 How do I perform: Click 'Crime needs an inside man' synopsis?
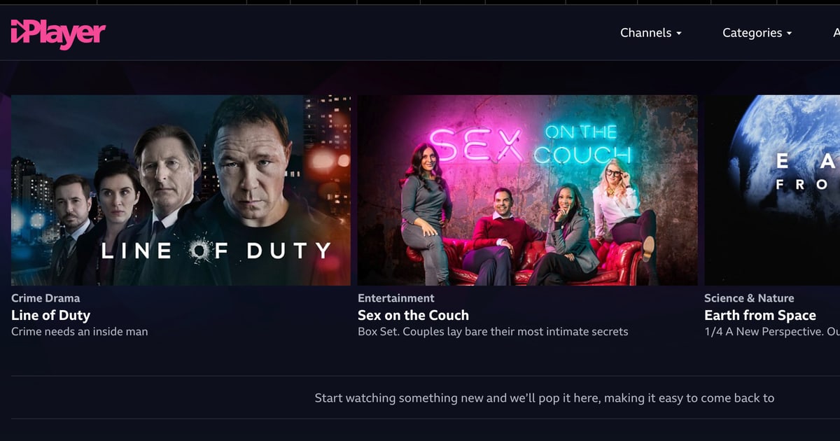coord(80,332)
